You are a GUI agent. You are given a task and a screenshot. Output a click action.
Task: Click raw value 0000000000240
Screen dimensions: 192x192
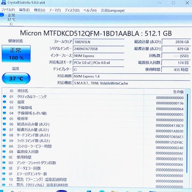(x=169, y=148)
